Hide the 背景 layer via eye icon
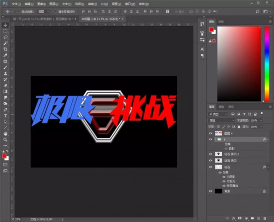Screen dimensions: 274x222 tap(211, 191)
